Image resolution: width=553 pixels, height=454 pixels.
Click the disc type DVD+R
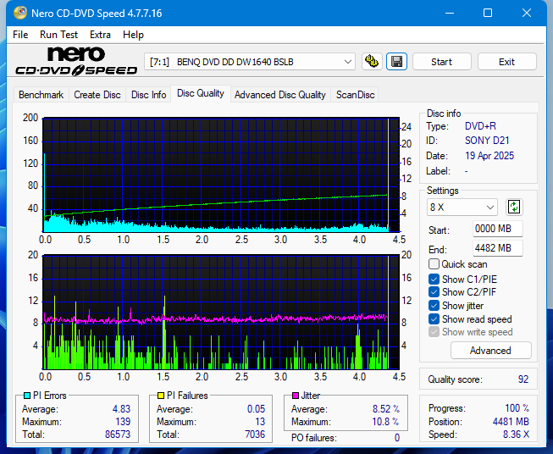click(x=480, y=126)
